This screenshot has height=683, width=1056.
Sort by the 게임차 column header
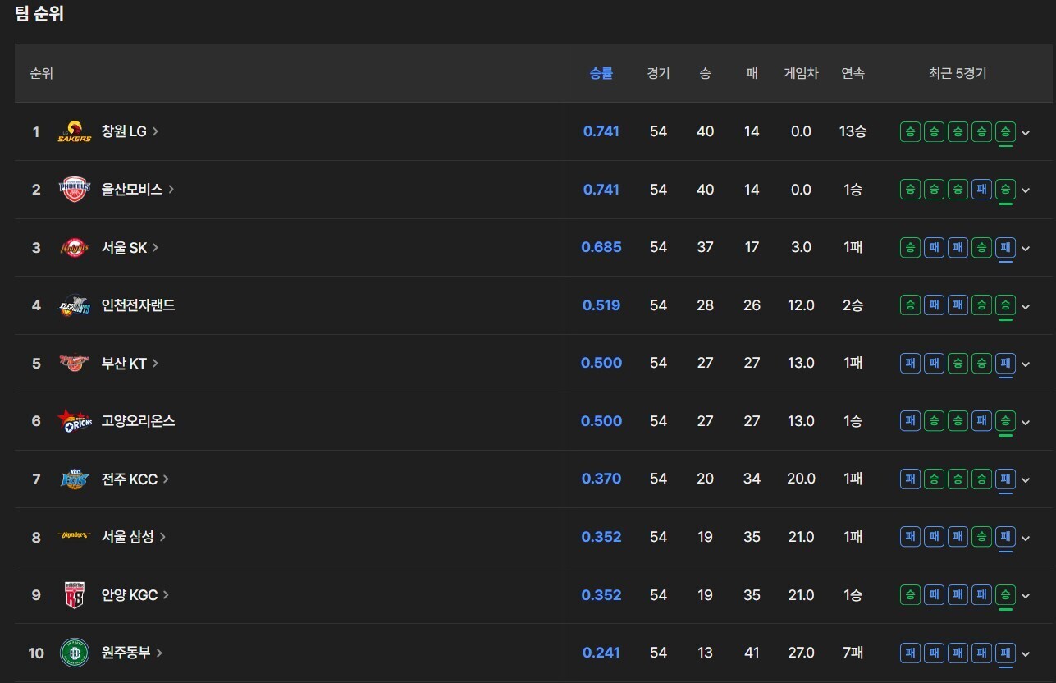[x=801, y=73]
